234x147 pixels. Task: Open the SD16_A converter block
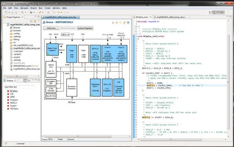click(x=95, y=53)
